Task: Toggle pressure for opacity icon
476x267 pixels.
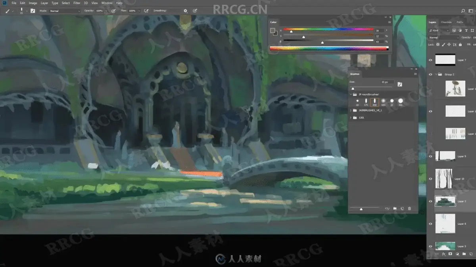Action: tap(113, 11)
